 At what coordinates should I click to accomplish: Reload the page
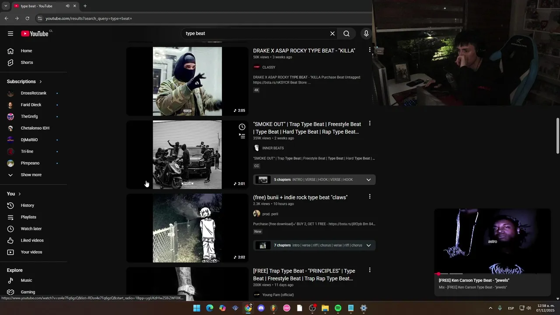click(x=27, y=18)
